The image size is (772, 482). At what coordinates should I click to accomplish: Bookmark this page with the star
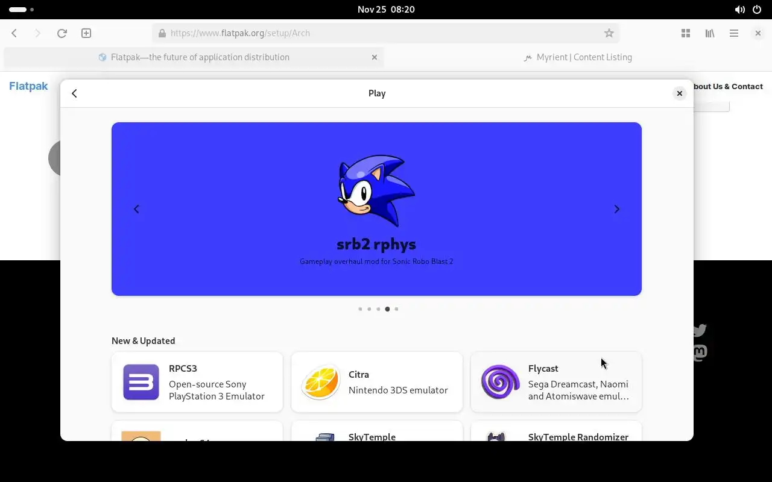pyautogui.click(x=609, y=33)
